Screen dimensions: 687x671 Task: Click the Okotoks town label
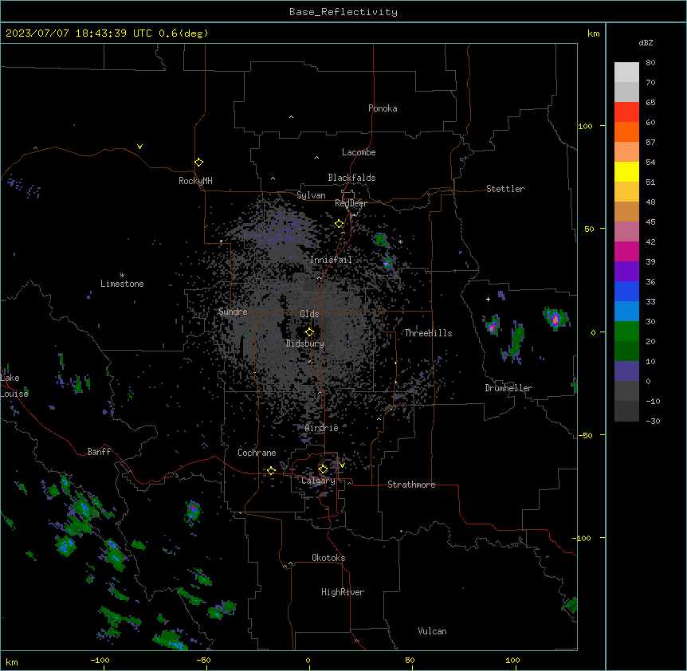328,558
